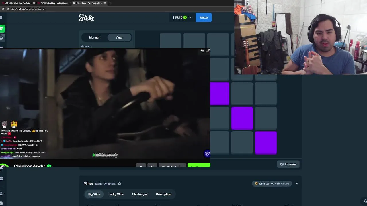Open the Lucky Wins tab
Screen dimensions: 367x206
(x=116, y=194)
